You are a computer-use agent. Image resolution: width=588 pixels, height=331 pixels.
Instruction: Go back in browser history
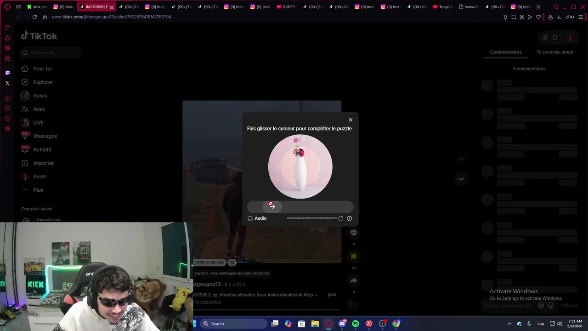[18, 17]
